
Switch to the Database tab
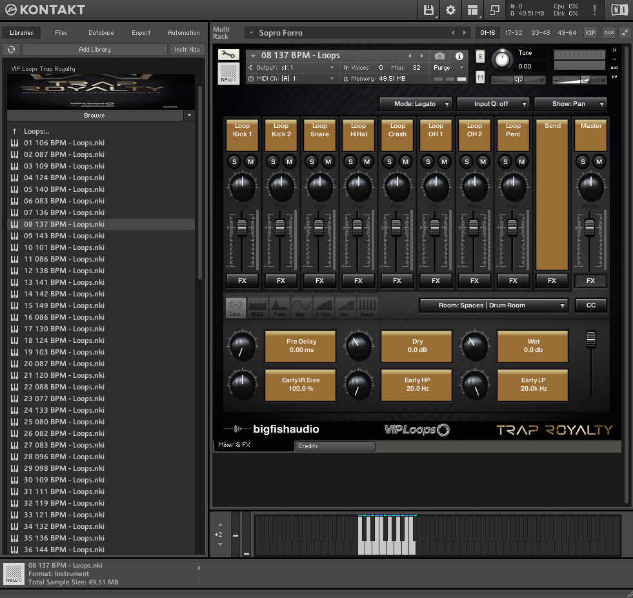coord(101,33)
